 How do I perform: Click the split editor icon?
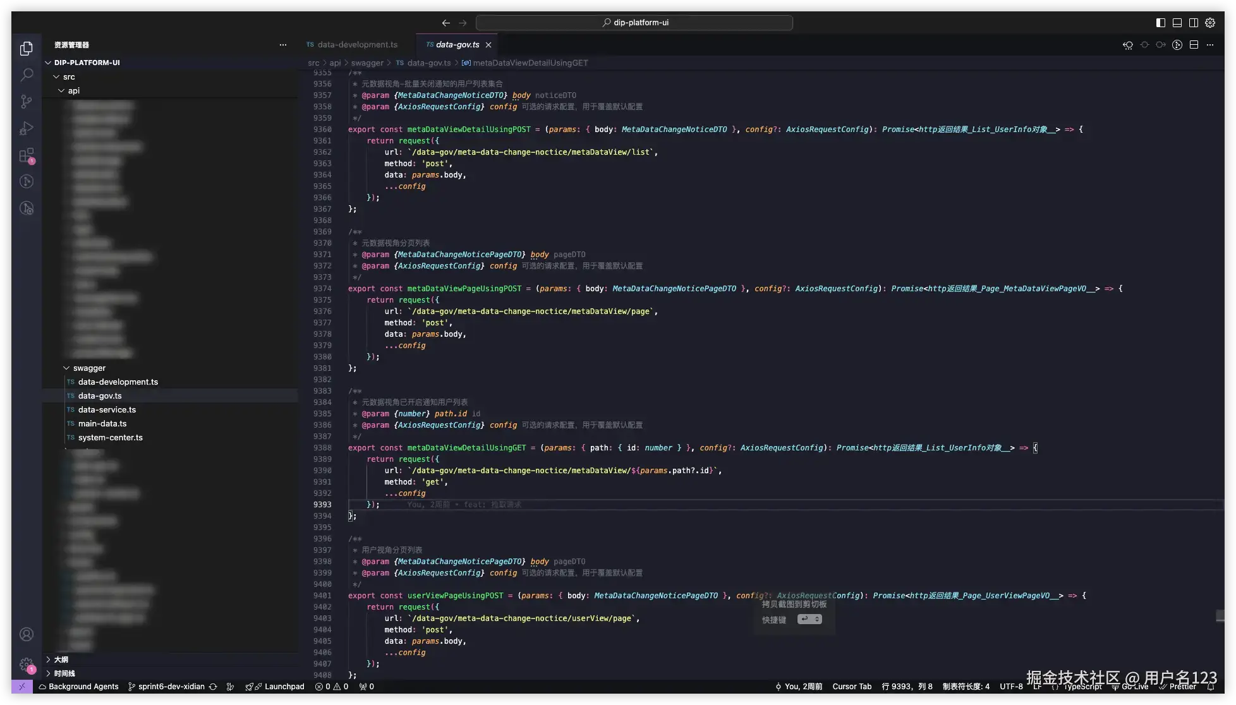[x=1194, y=45]
